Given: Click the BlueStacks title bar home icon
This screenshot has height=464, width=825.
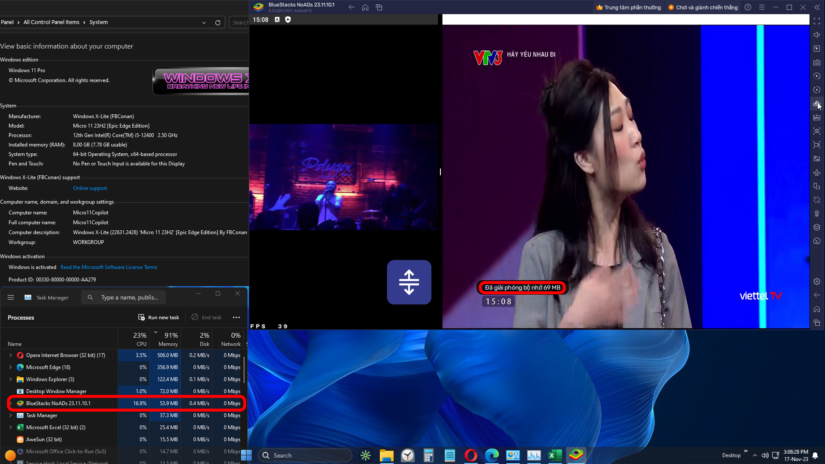Looking at the screenshot, I should tap(365, 7).
